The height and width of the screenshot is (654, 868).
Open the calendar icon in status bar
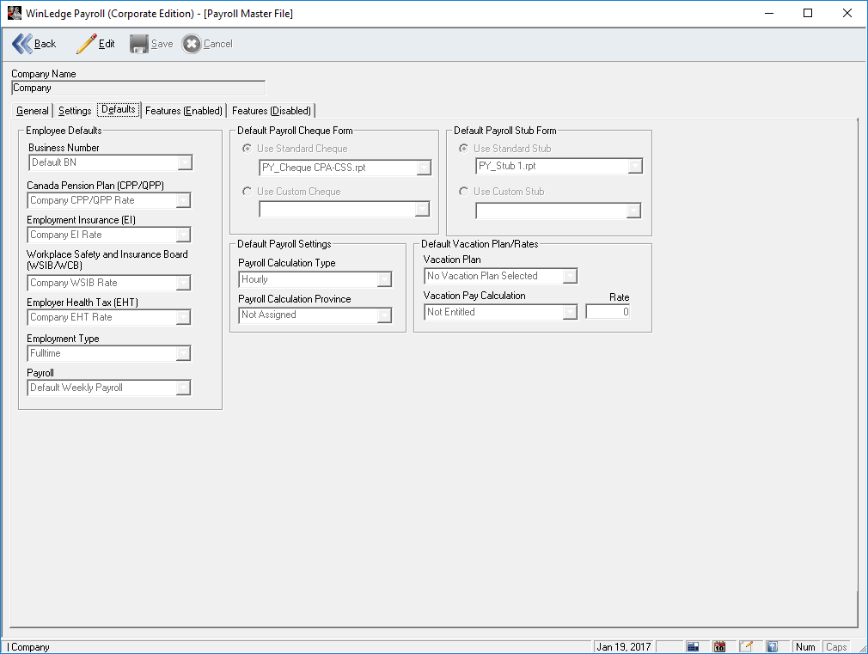pyautogui.click(x=719, y=646)
